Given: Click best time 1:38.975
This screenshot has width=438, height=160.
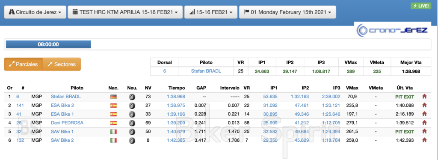Looking at the screenshot, I should click(176, 105).
